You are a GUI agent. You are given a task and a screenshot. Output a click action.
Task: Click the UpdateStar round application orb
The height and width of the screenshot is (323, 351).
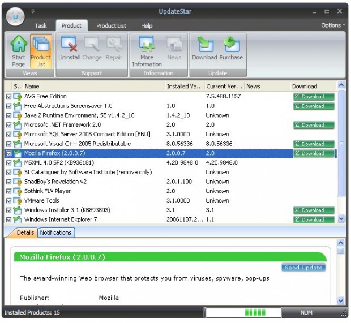(15, 16)
